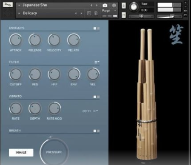The height and width of the screenshot is (165, 191).
Task: Select previous snapshot beside Delicacy
Action: [76, 13]
